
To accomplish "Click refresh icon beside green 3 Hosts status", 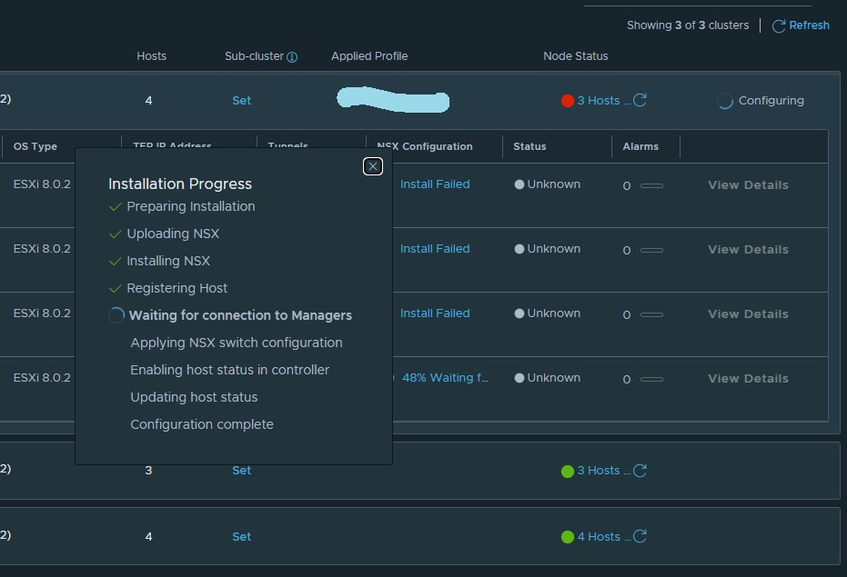I will tap(640, 471).
